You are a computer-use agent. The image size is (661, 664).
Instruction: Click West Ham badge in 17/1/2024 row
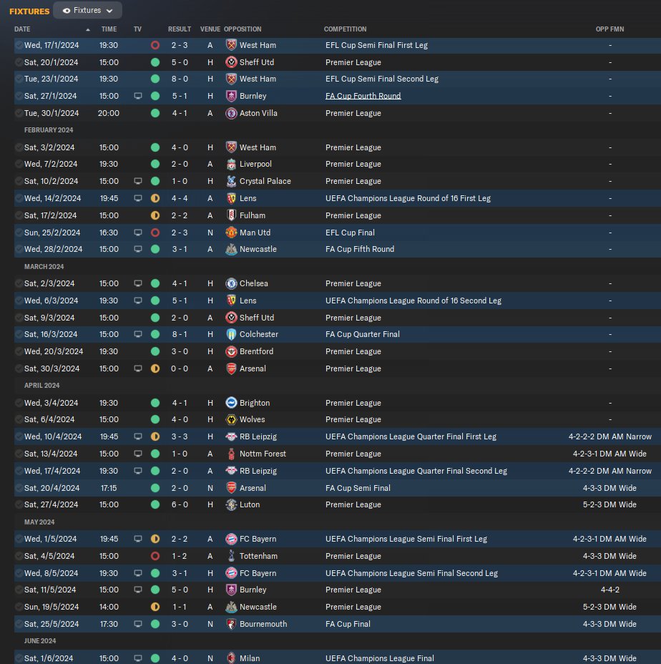click(231, 45)
